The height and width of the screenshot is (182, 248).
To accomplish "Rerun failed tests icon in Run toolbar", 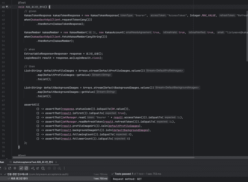I will [x=5, y=168].
